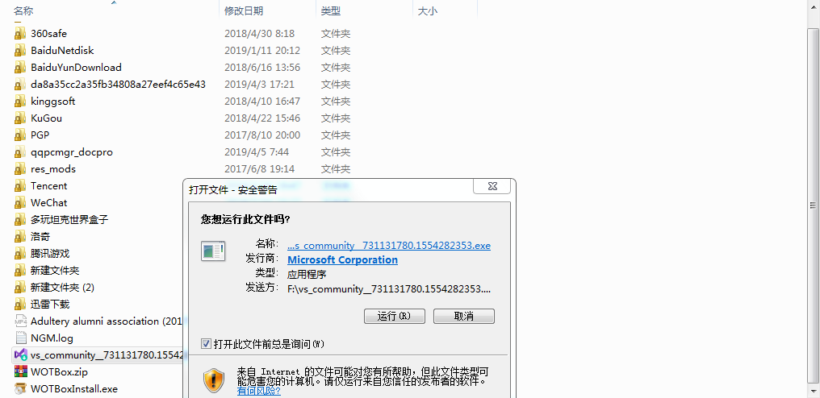
Task: Click the 新建文件夹 folder icon
Action: pyautogui.click(x=20, y=271)
